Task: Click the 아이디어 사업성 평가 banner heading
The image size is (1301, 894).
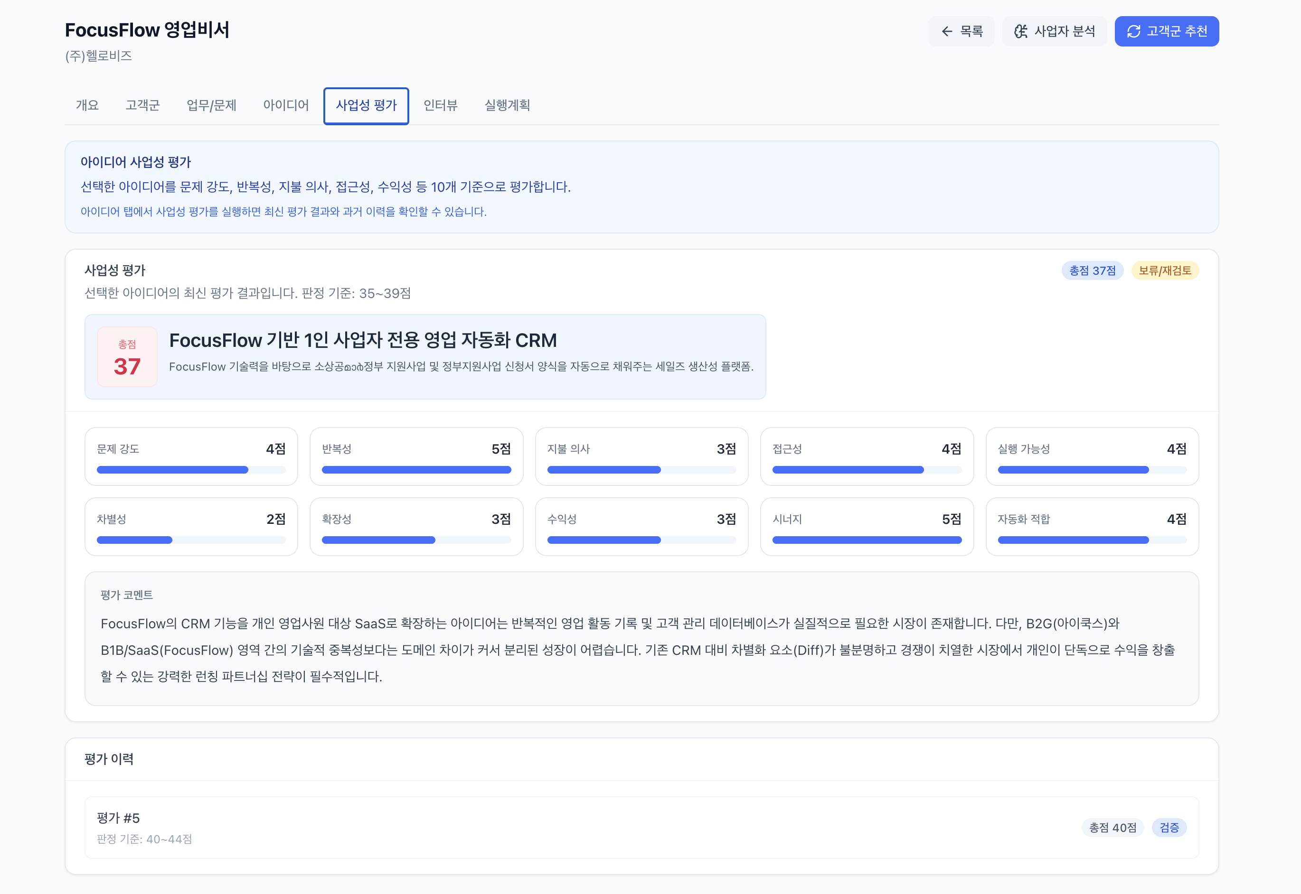Action: (x=136, y=162)
